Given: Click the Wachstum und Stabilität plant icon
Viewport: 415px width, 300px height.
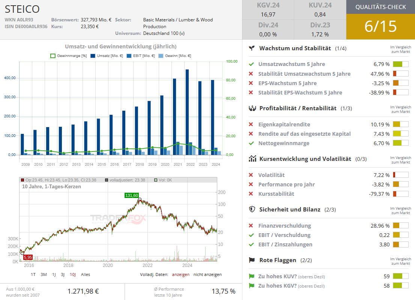Looking at the screenshot, I should pyautogui.click(x=252, y=48).
